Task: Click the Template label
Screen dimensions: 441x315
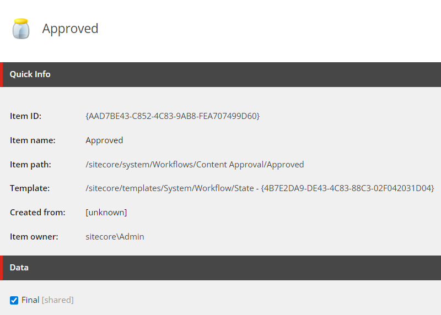Action: pos(30,188)
